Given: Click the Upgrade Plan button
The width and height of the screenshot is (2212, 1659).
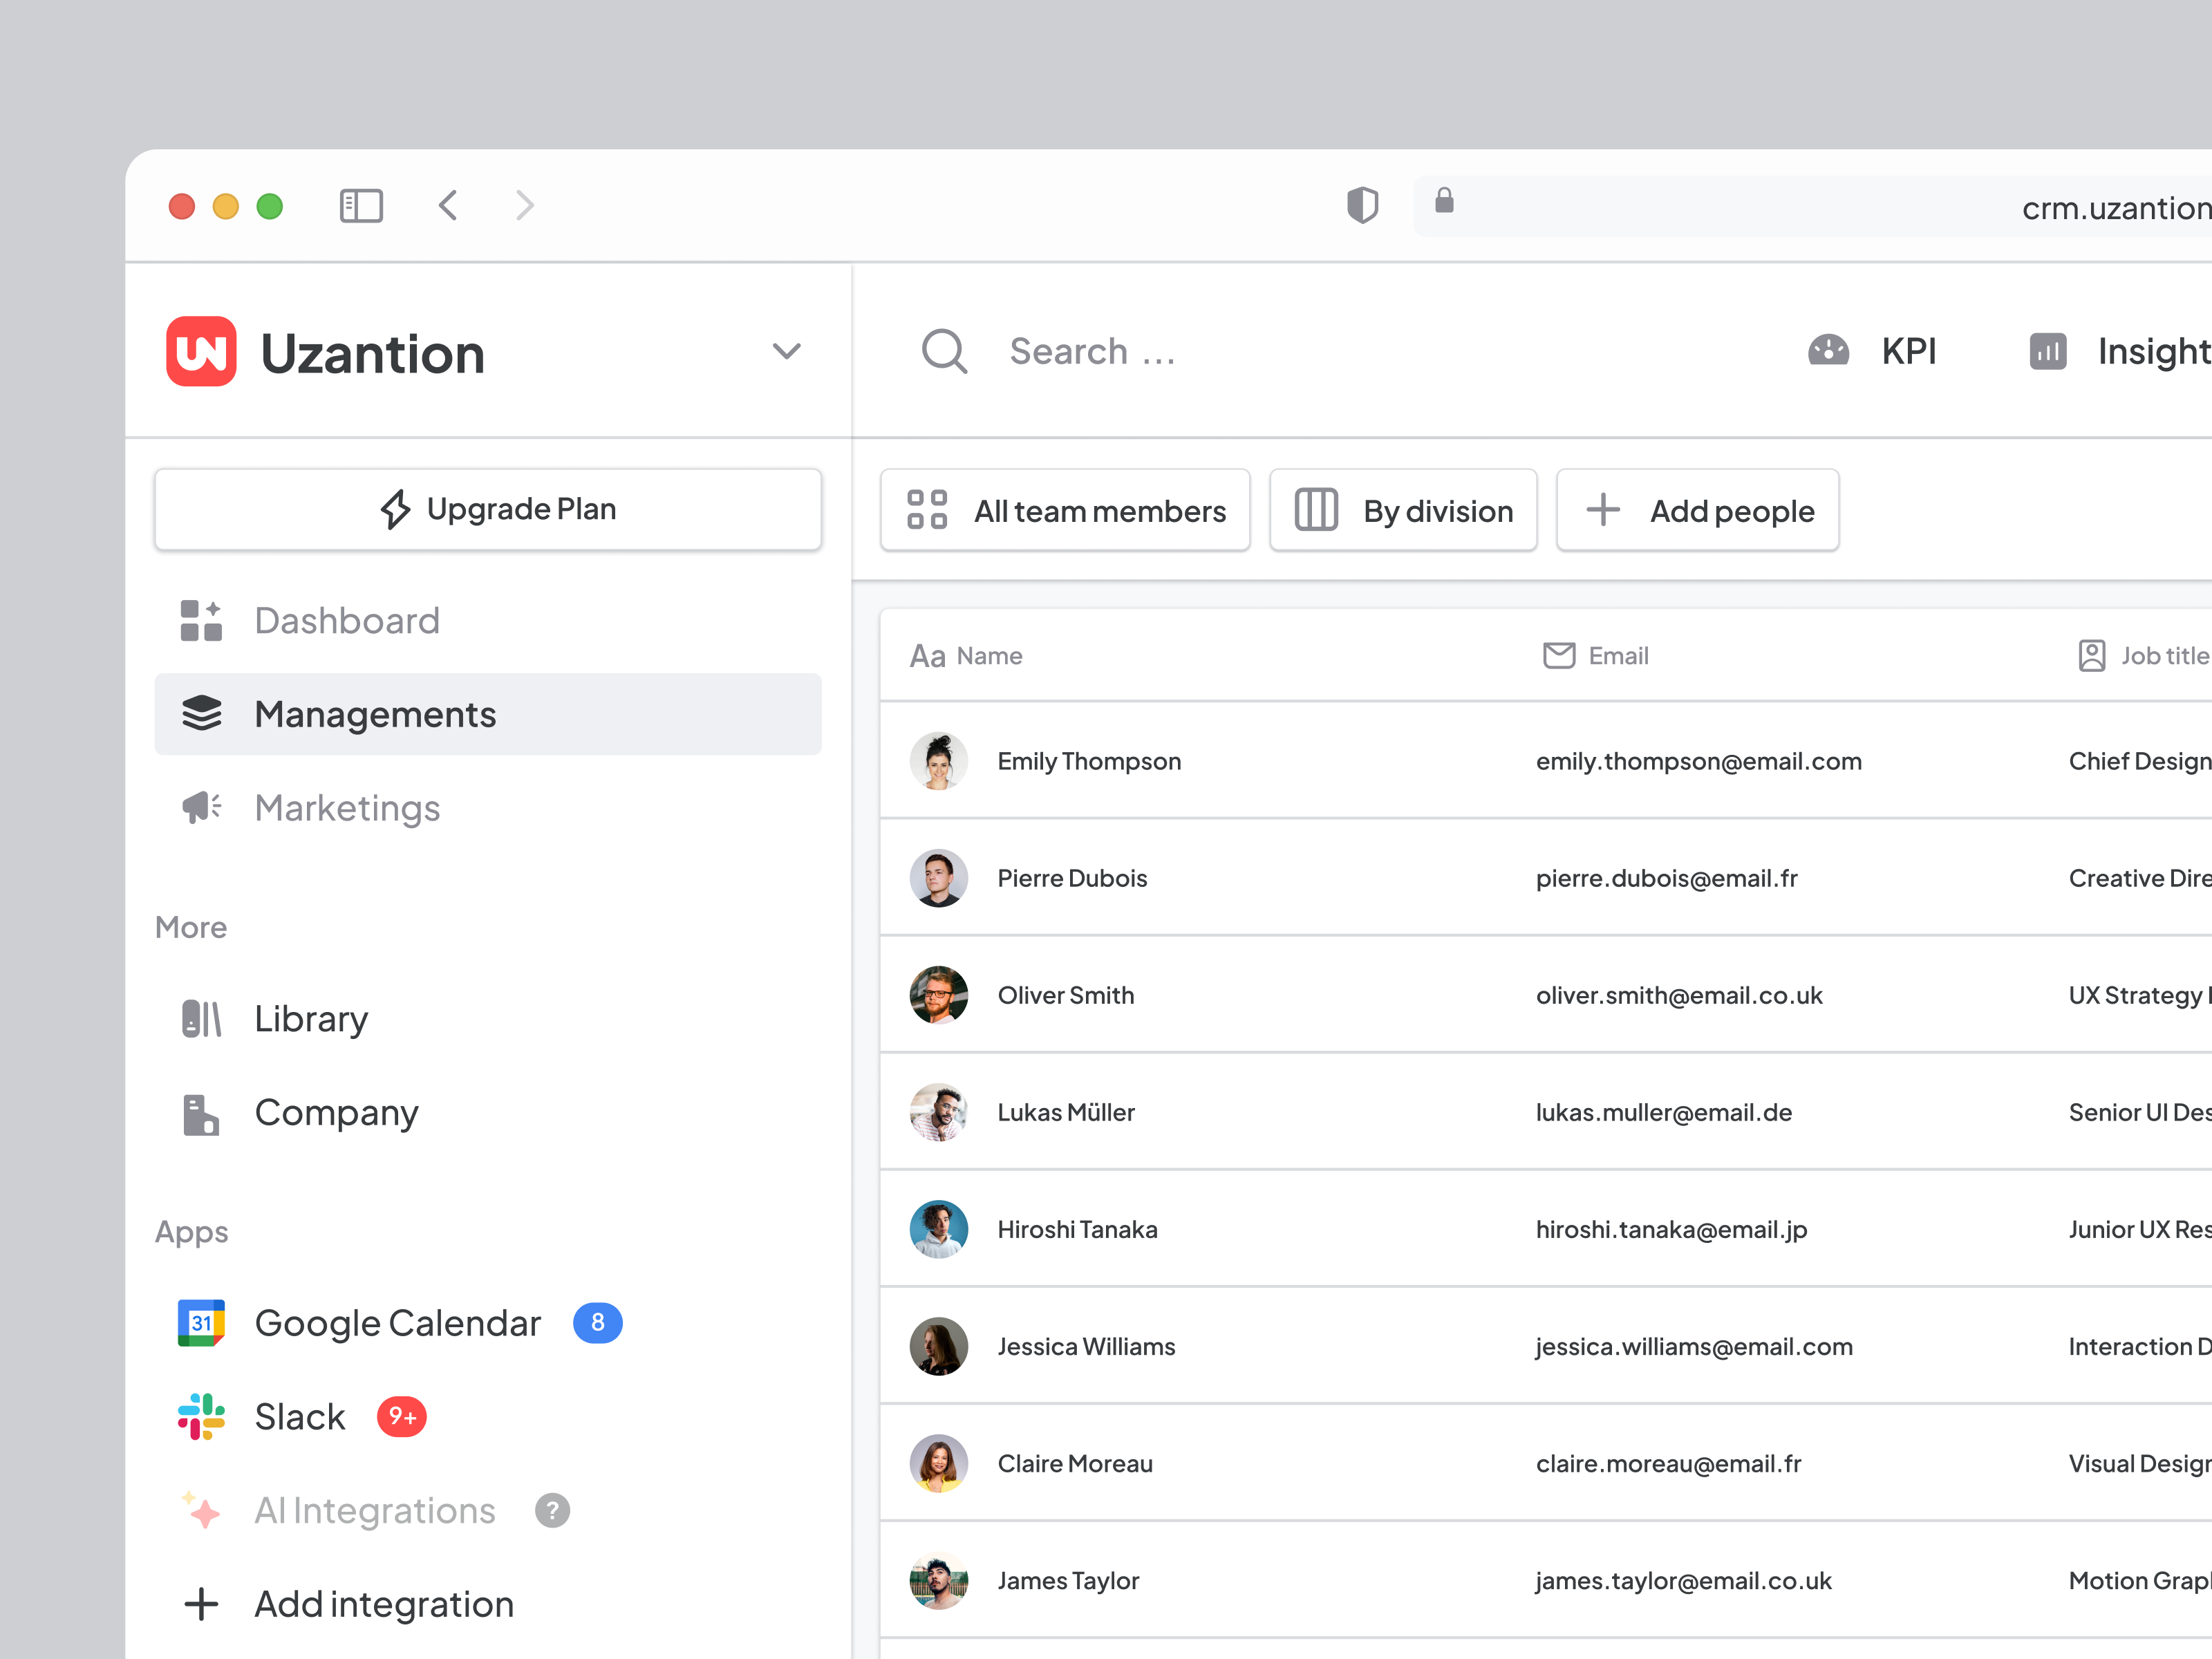Looking at the screenshot, I should tap(487, 509).
